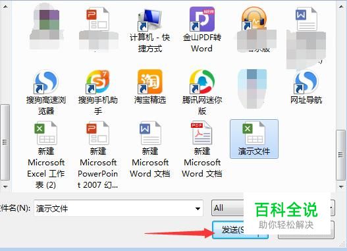The height and width of the screenshot is (251, 347).
Task: Open the All file type dropdown
Action: pyautogui.click(x=273, y=208)
